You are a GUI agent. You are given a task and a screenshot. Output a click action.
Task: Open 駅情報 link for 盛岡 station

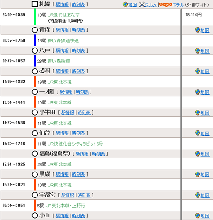[62, 71]
